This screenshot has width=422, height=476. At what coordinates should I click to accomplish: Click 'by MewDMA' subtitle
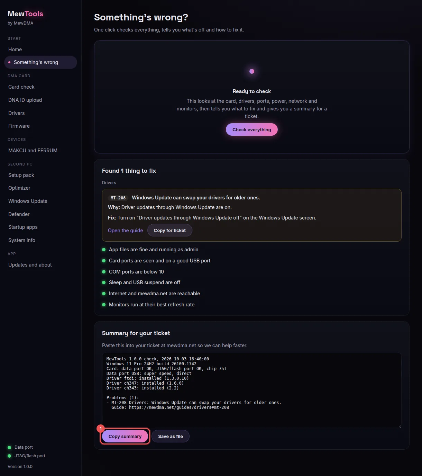coord(20,23)
